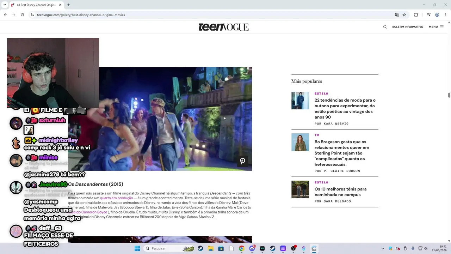Open thumbnail of the autumn fashion trends article

[x=300, y=101]
